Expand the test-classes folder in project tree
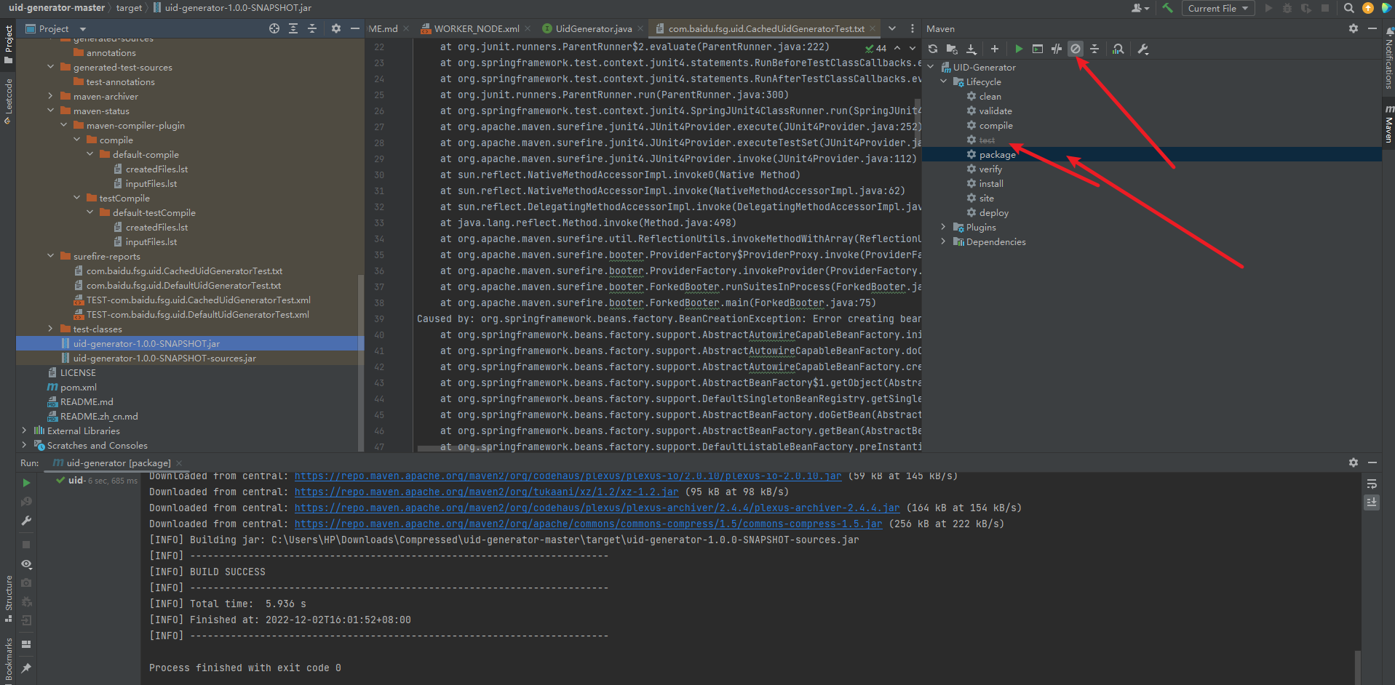1395x685 pixels. point(50,329)
